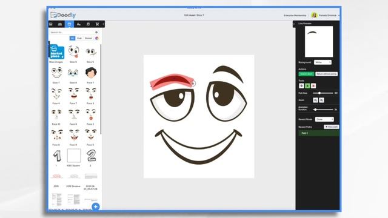Image resolution: width=388 pixels, height=218 pixels.
Task: Collapse the left asset panel arrow
Action: click(x=103, y=24)
